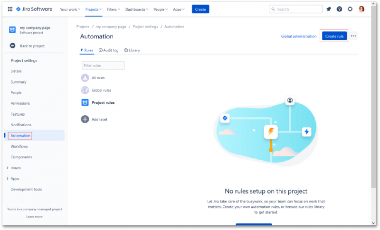Click the Back to project arrow icon

point(12,46)
